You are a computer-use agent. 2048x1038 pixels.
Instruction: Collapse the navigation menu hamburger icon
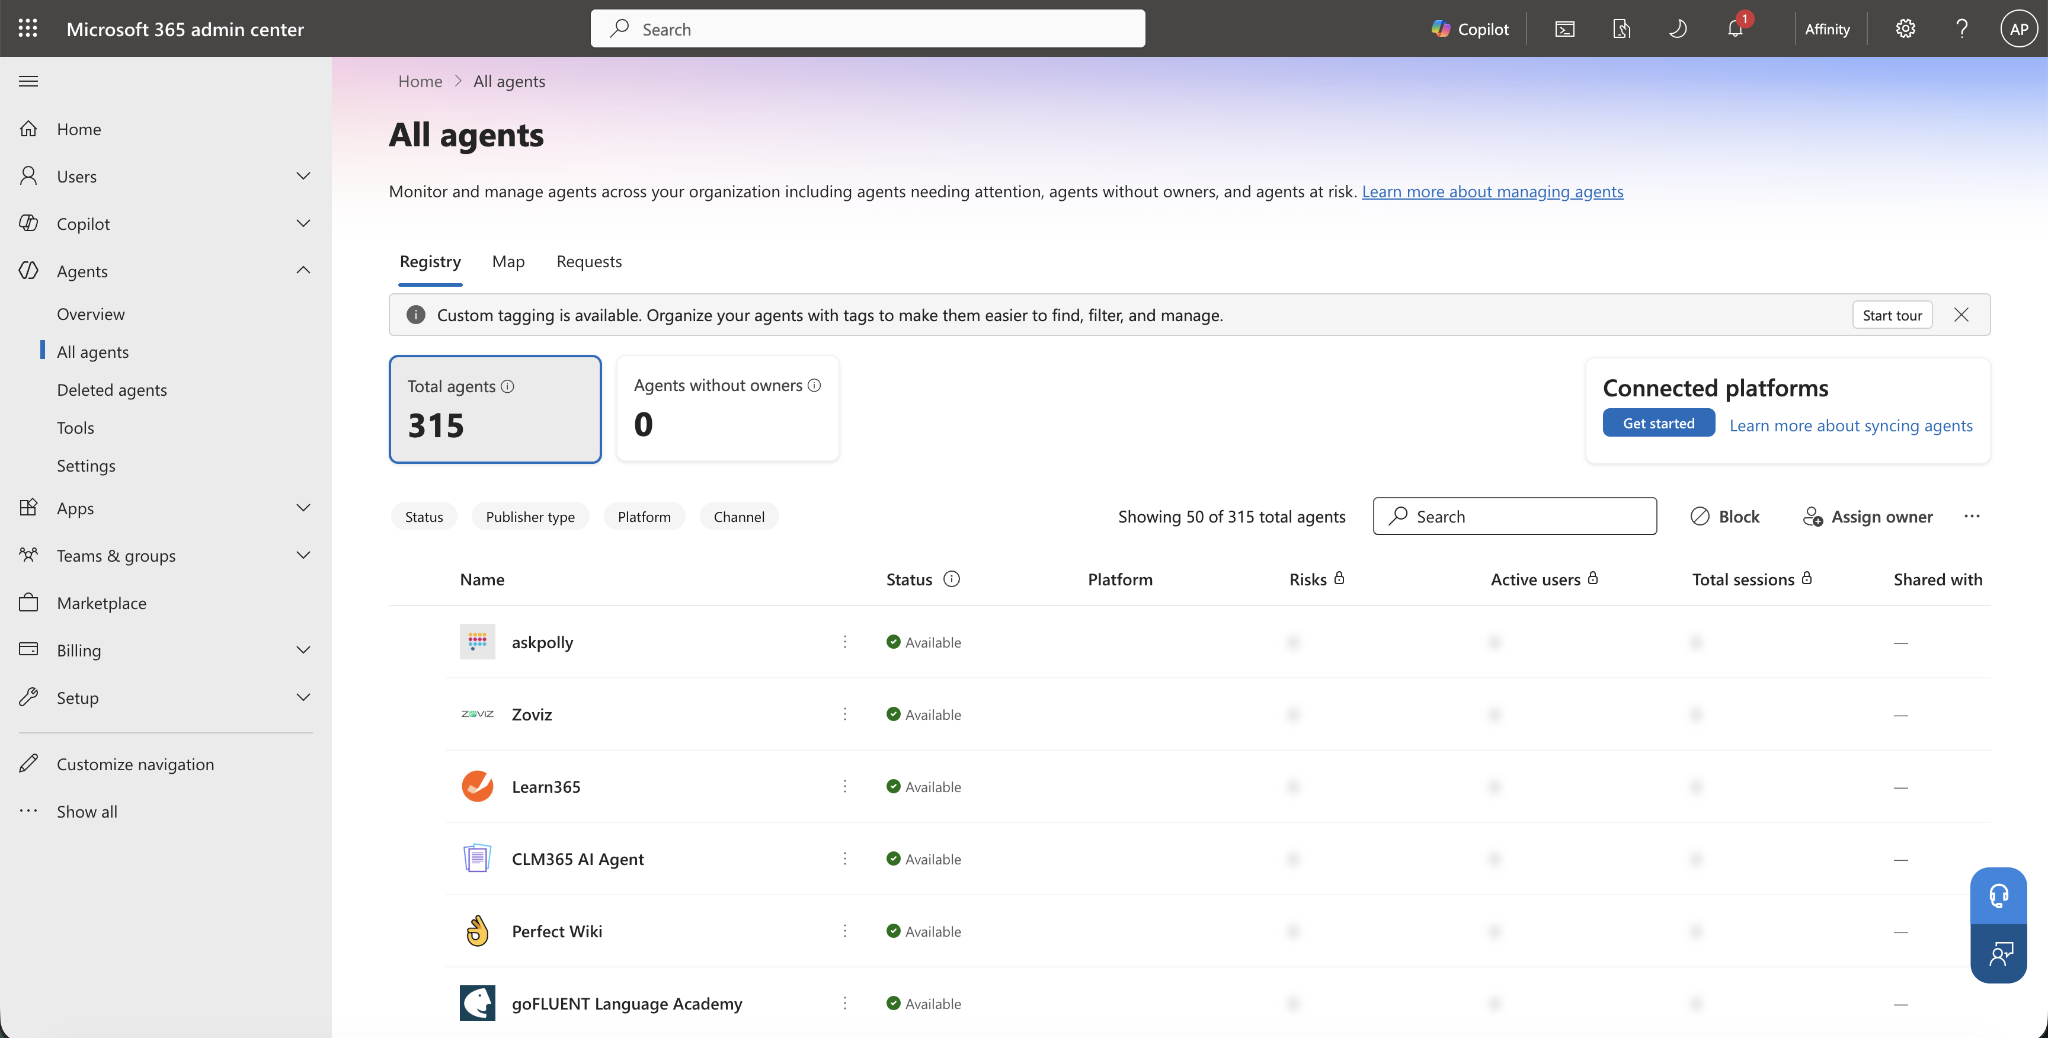28,81
